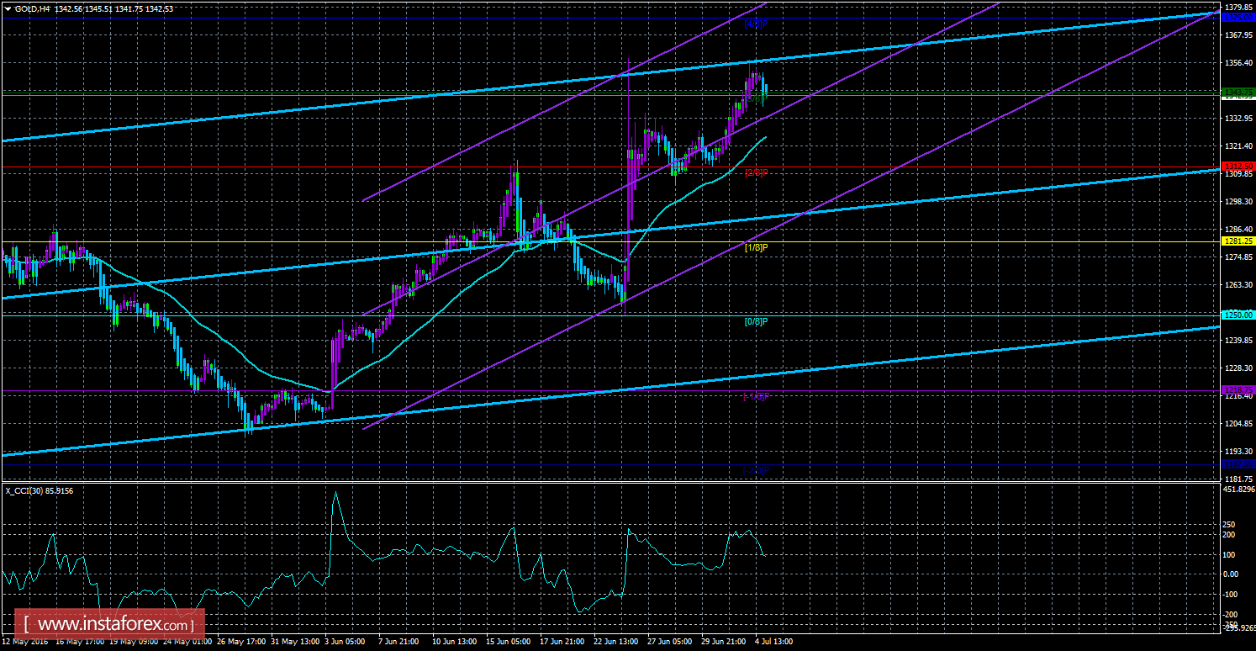This screenshot has width=1256, height=651.
Task: Select the purple 1218.75 price tag
Action: pyautogui.click(x=1238, y=390)
